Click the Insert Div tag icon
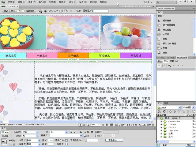This screenshot has width=196, height=147. (x=159, y=43)
